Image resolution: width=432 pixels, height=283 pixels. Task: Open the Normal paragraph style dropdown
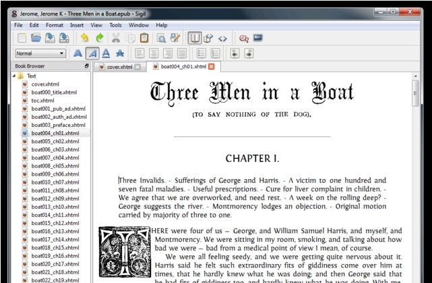click(x=40, y=53)
